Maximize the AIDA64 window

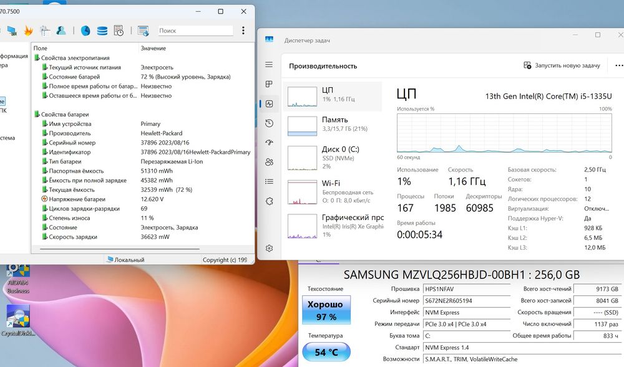220,11
